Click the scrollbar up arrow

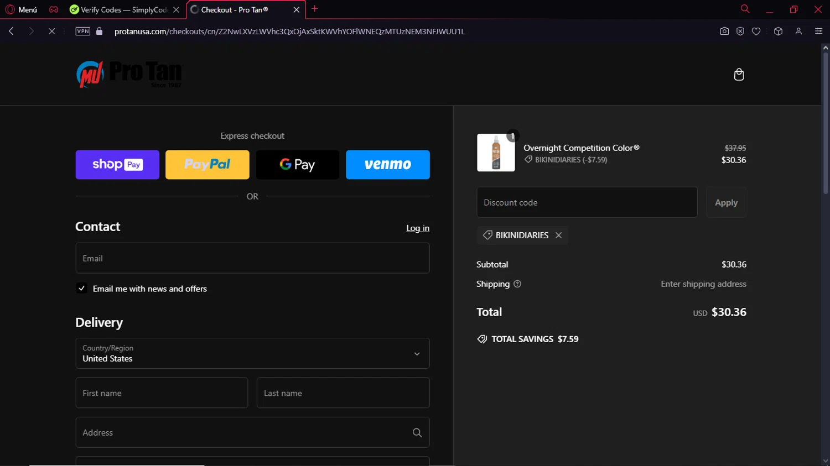(x=825, y=48)
